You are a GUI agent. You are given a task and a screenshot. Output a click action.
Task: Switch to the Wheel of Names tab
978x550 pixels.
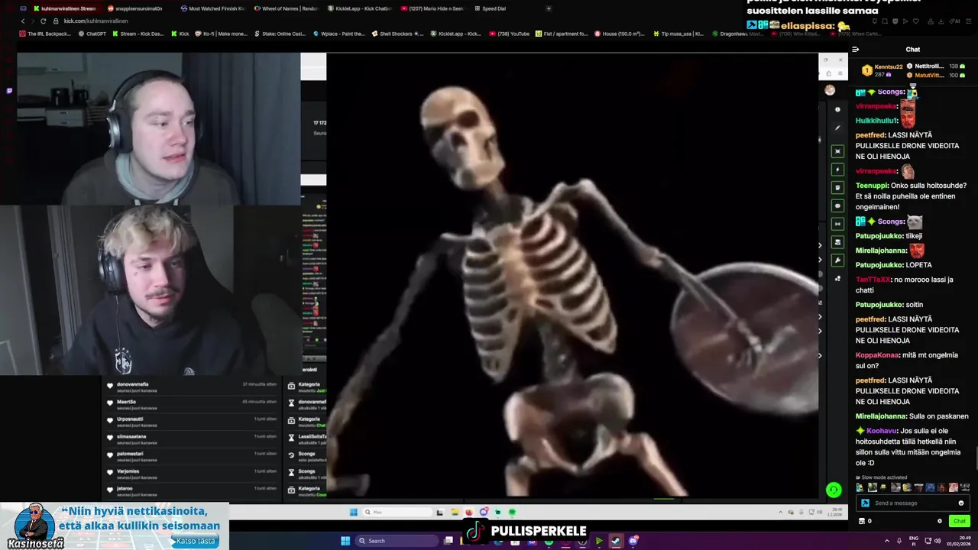(x=285, y=8)
